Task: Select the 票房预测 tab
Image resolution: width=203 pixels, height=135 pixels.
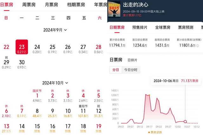Action: [x=186, y=28]
